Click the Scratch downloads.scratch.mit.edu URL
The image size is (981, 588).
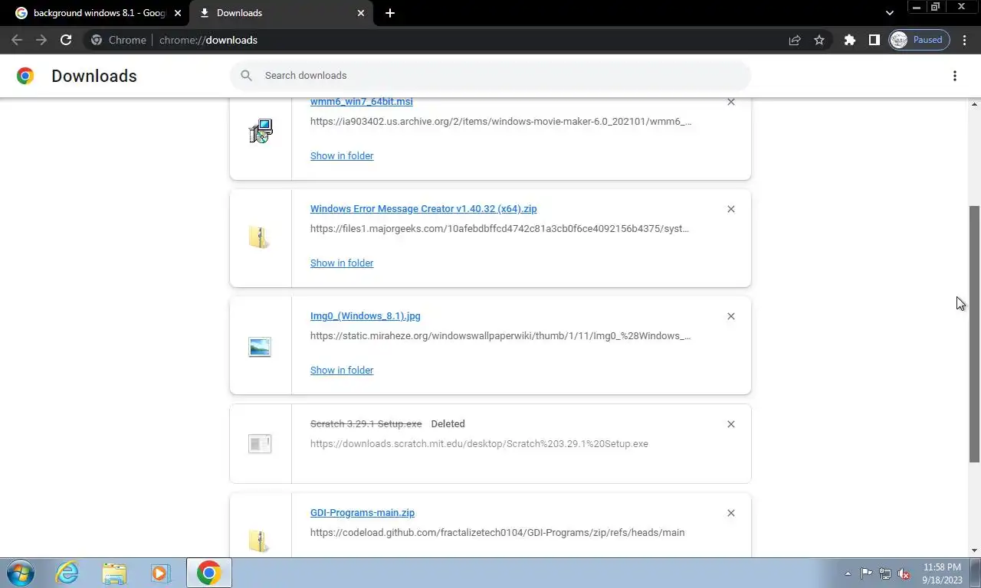click(479, 443)
